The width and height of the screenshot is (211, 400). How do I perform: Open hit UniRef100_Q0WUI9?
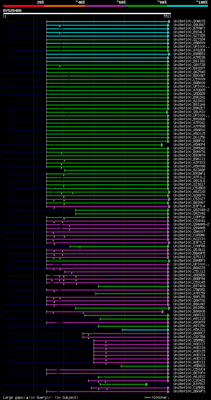click(x=190, y=21)
